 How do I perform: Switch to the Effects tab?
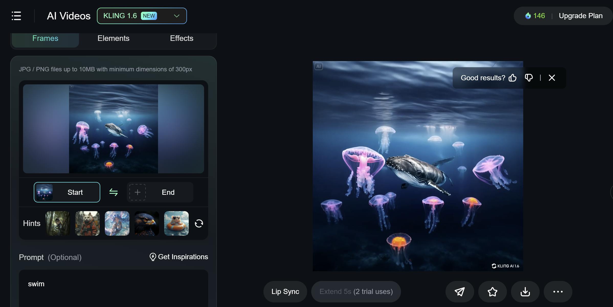(182, 38)
